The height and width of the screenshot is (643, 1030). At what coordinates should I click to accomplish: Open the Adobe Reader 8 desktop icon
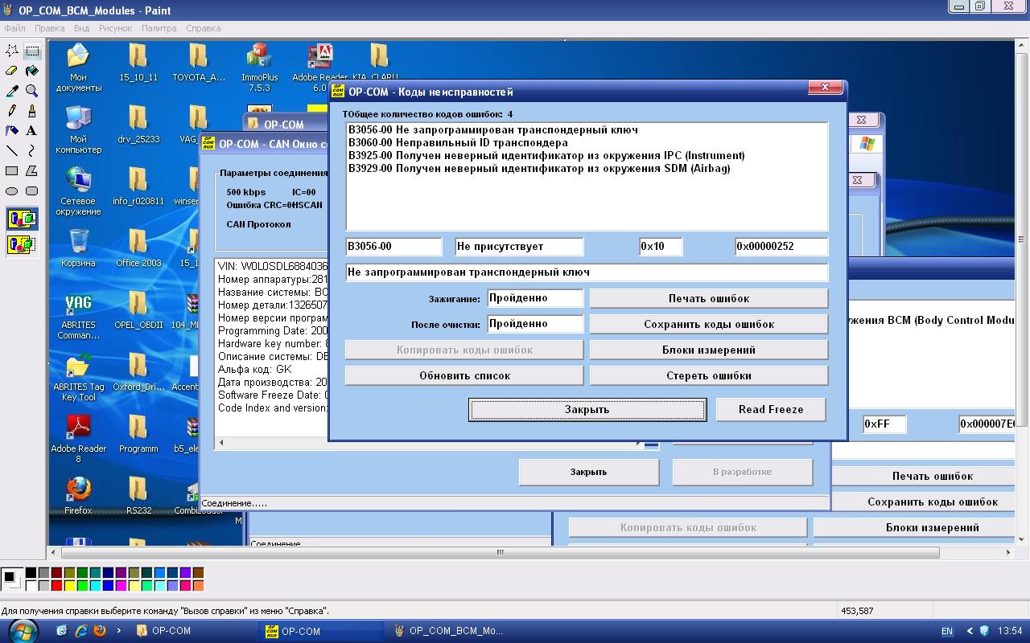click(x=78, y=439)
